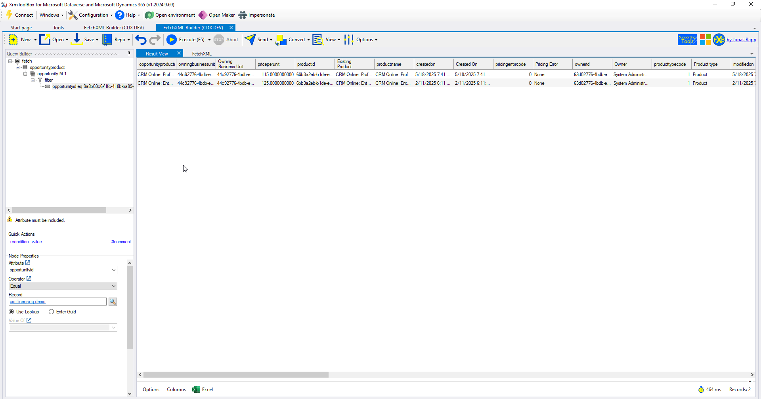Collapse the opportunityproduct tree node

point(17,67)
